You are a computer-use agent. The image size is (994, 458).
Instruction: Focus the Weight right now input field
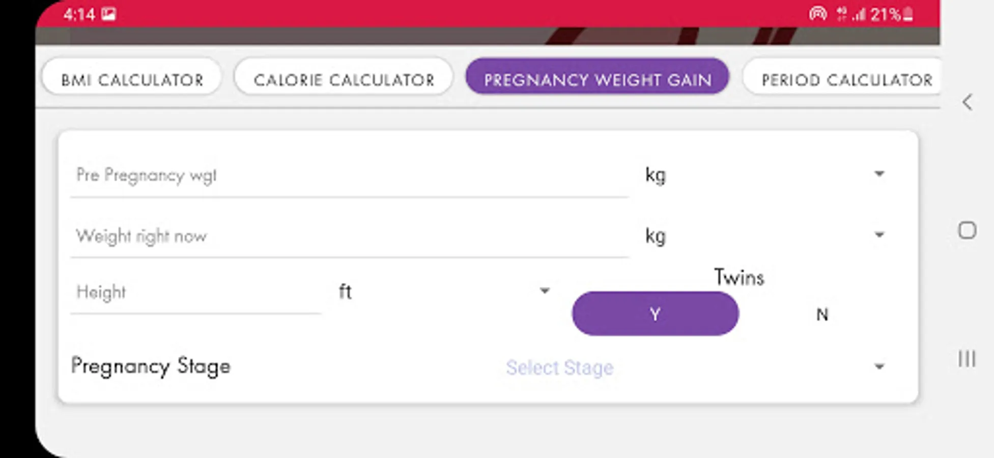tap(350, 236)
